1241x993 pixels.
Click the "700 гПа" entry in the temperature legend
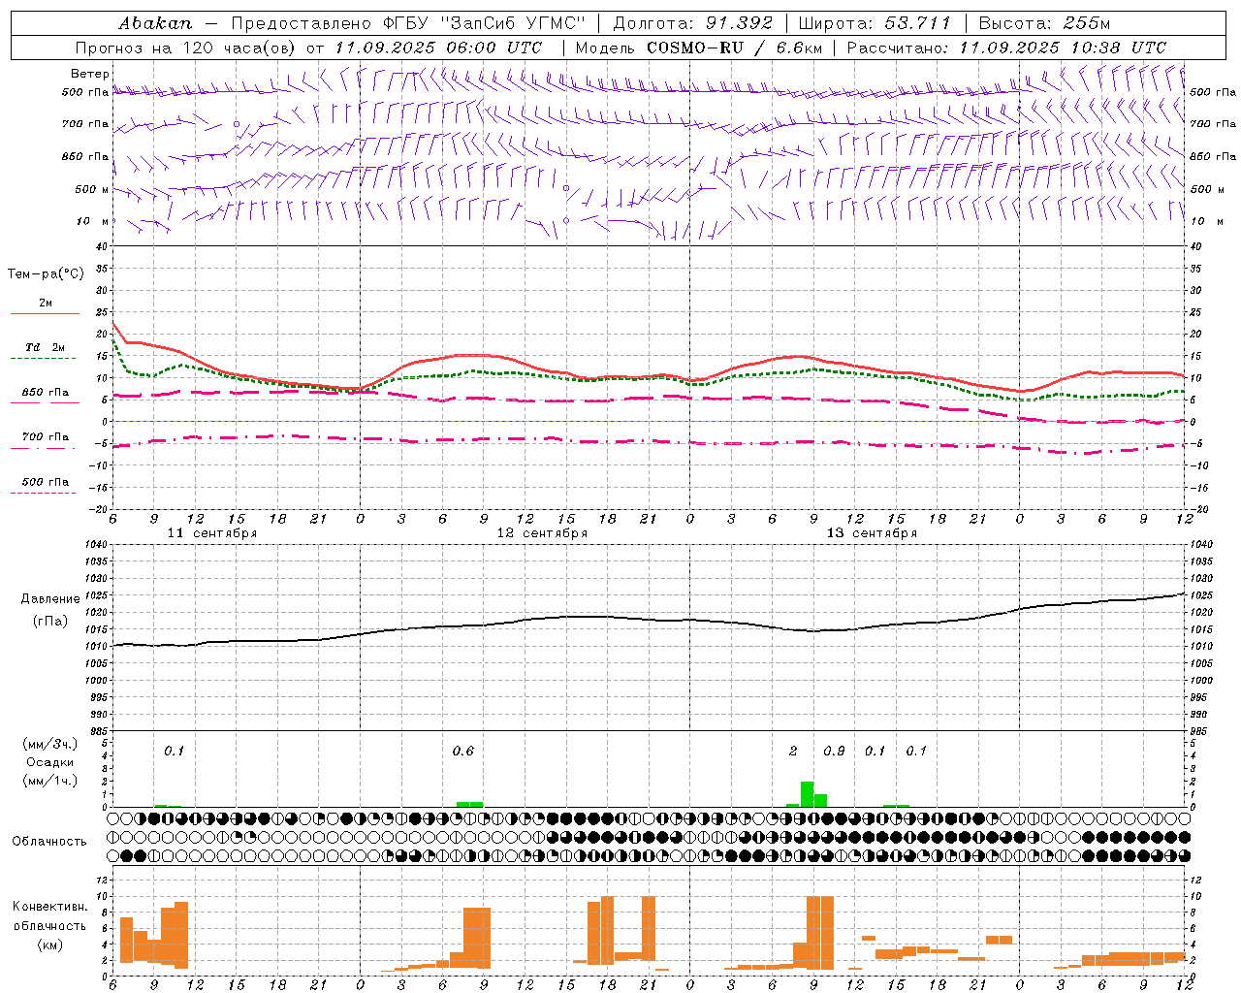click(x=46, y=437)
